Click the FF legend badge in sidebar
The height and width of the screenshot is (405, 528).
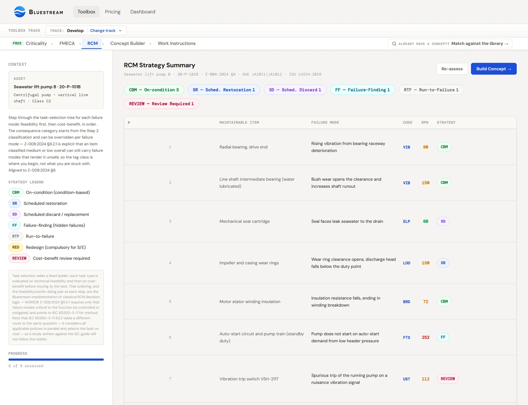tap(14, 225)
